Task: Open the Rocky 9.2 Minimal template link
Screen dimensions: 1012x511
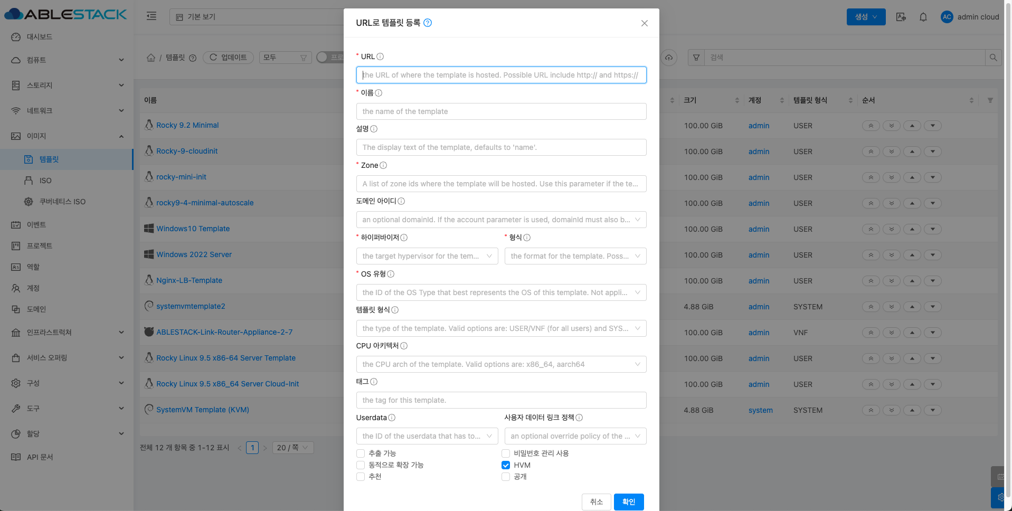Action: click(187, 125)
